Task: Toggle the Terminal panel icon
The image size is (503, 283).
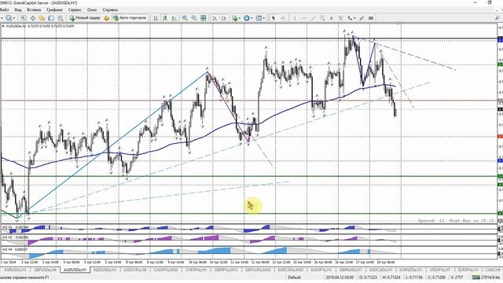Action: click(x=50, y=18)
